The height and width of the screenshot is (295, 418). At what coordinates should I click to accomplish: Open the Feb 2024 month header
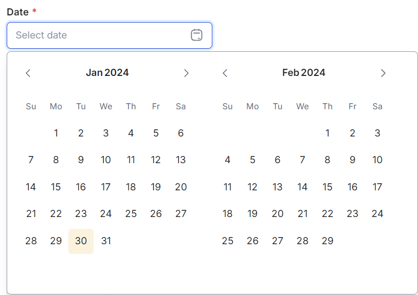[x=303, y=73]
